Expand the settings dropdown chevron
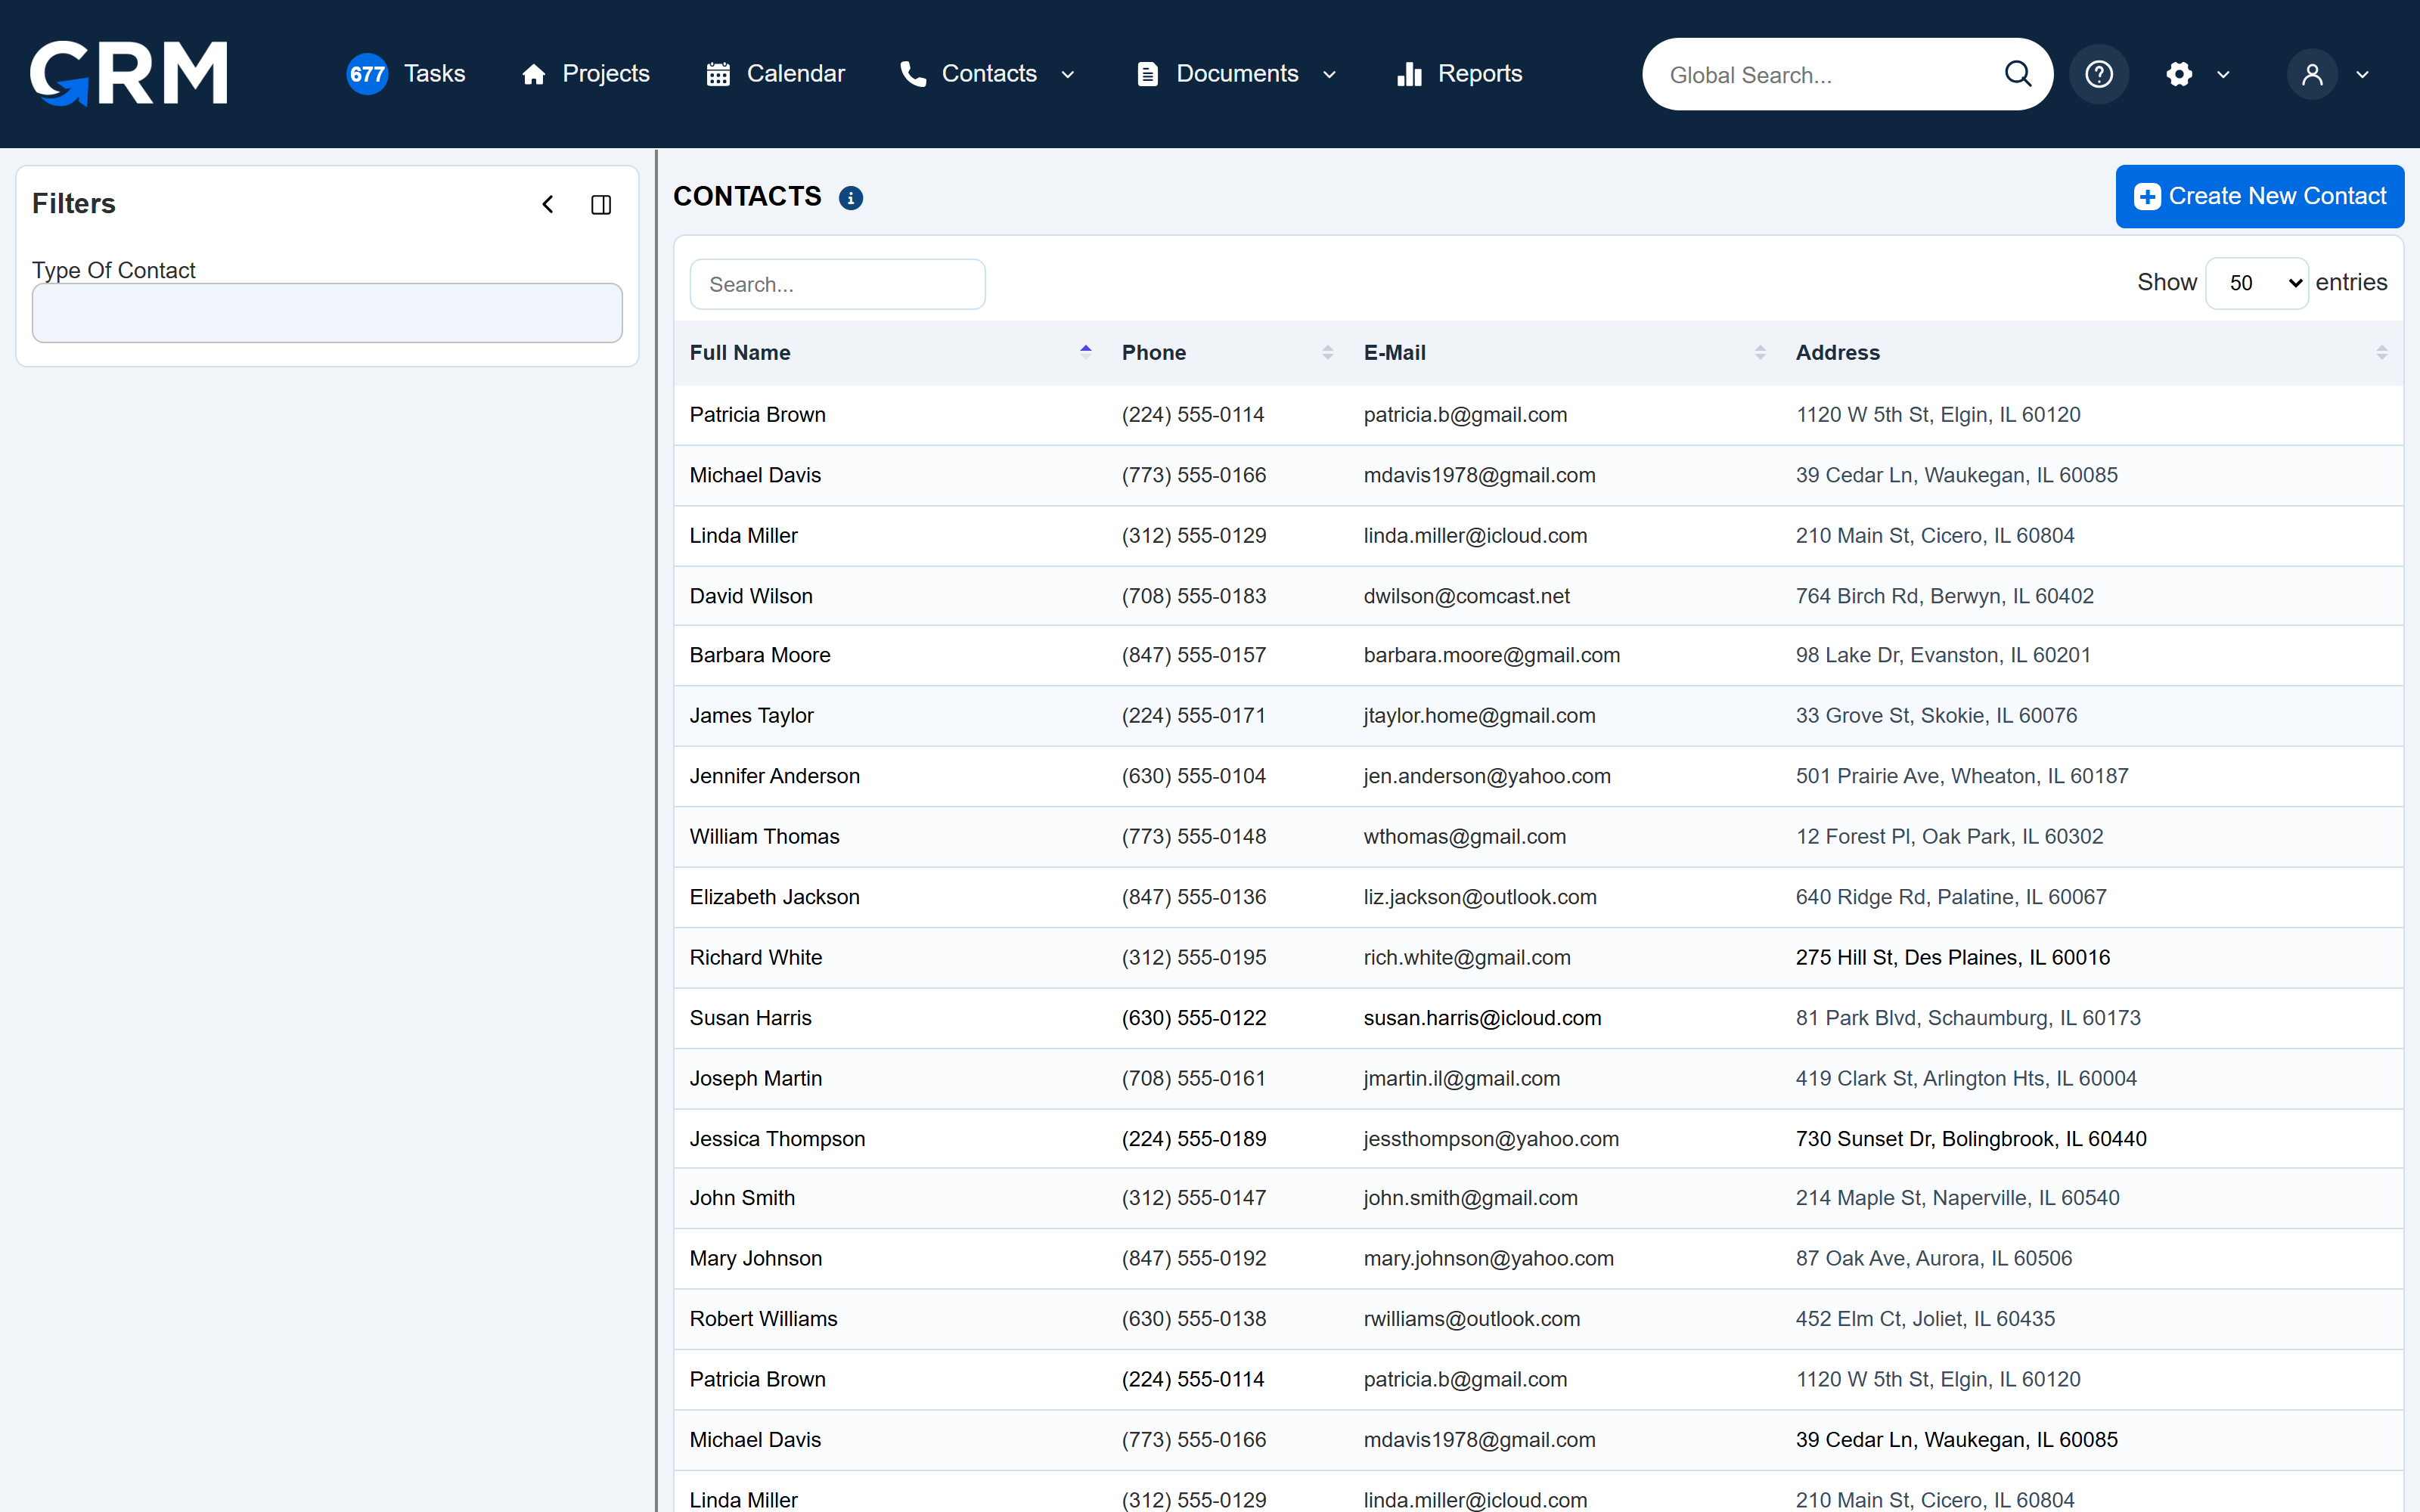2420x1512 pixels. tap(2223, 75)
